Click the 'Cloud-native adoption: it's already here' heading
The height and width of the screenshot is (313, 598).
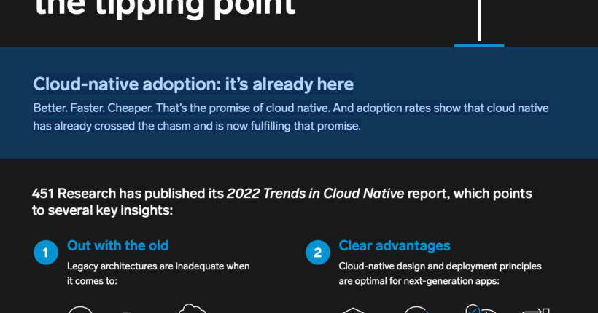(193, 84)
